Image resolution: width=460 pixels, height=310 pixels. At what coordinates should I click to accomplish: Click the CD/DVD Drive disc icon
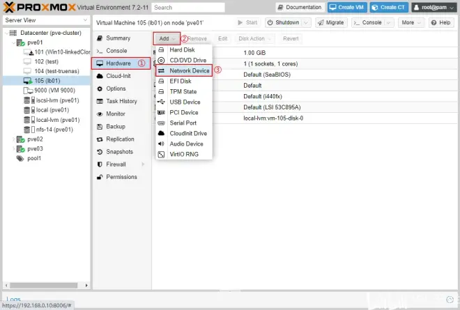pos(161,60)
